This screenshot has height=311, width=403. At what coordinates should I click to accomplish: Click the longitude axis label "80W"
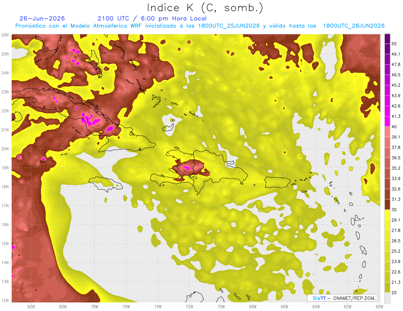tap(63, 307)
